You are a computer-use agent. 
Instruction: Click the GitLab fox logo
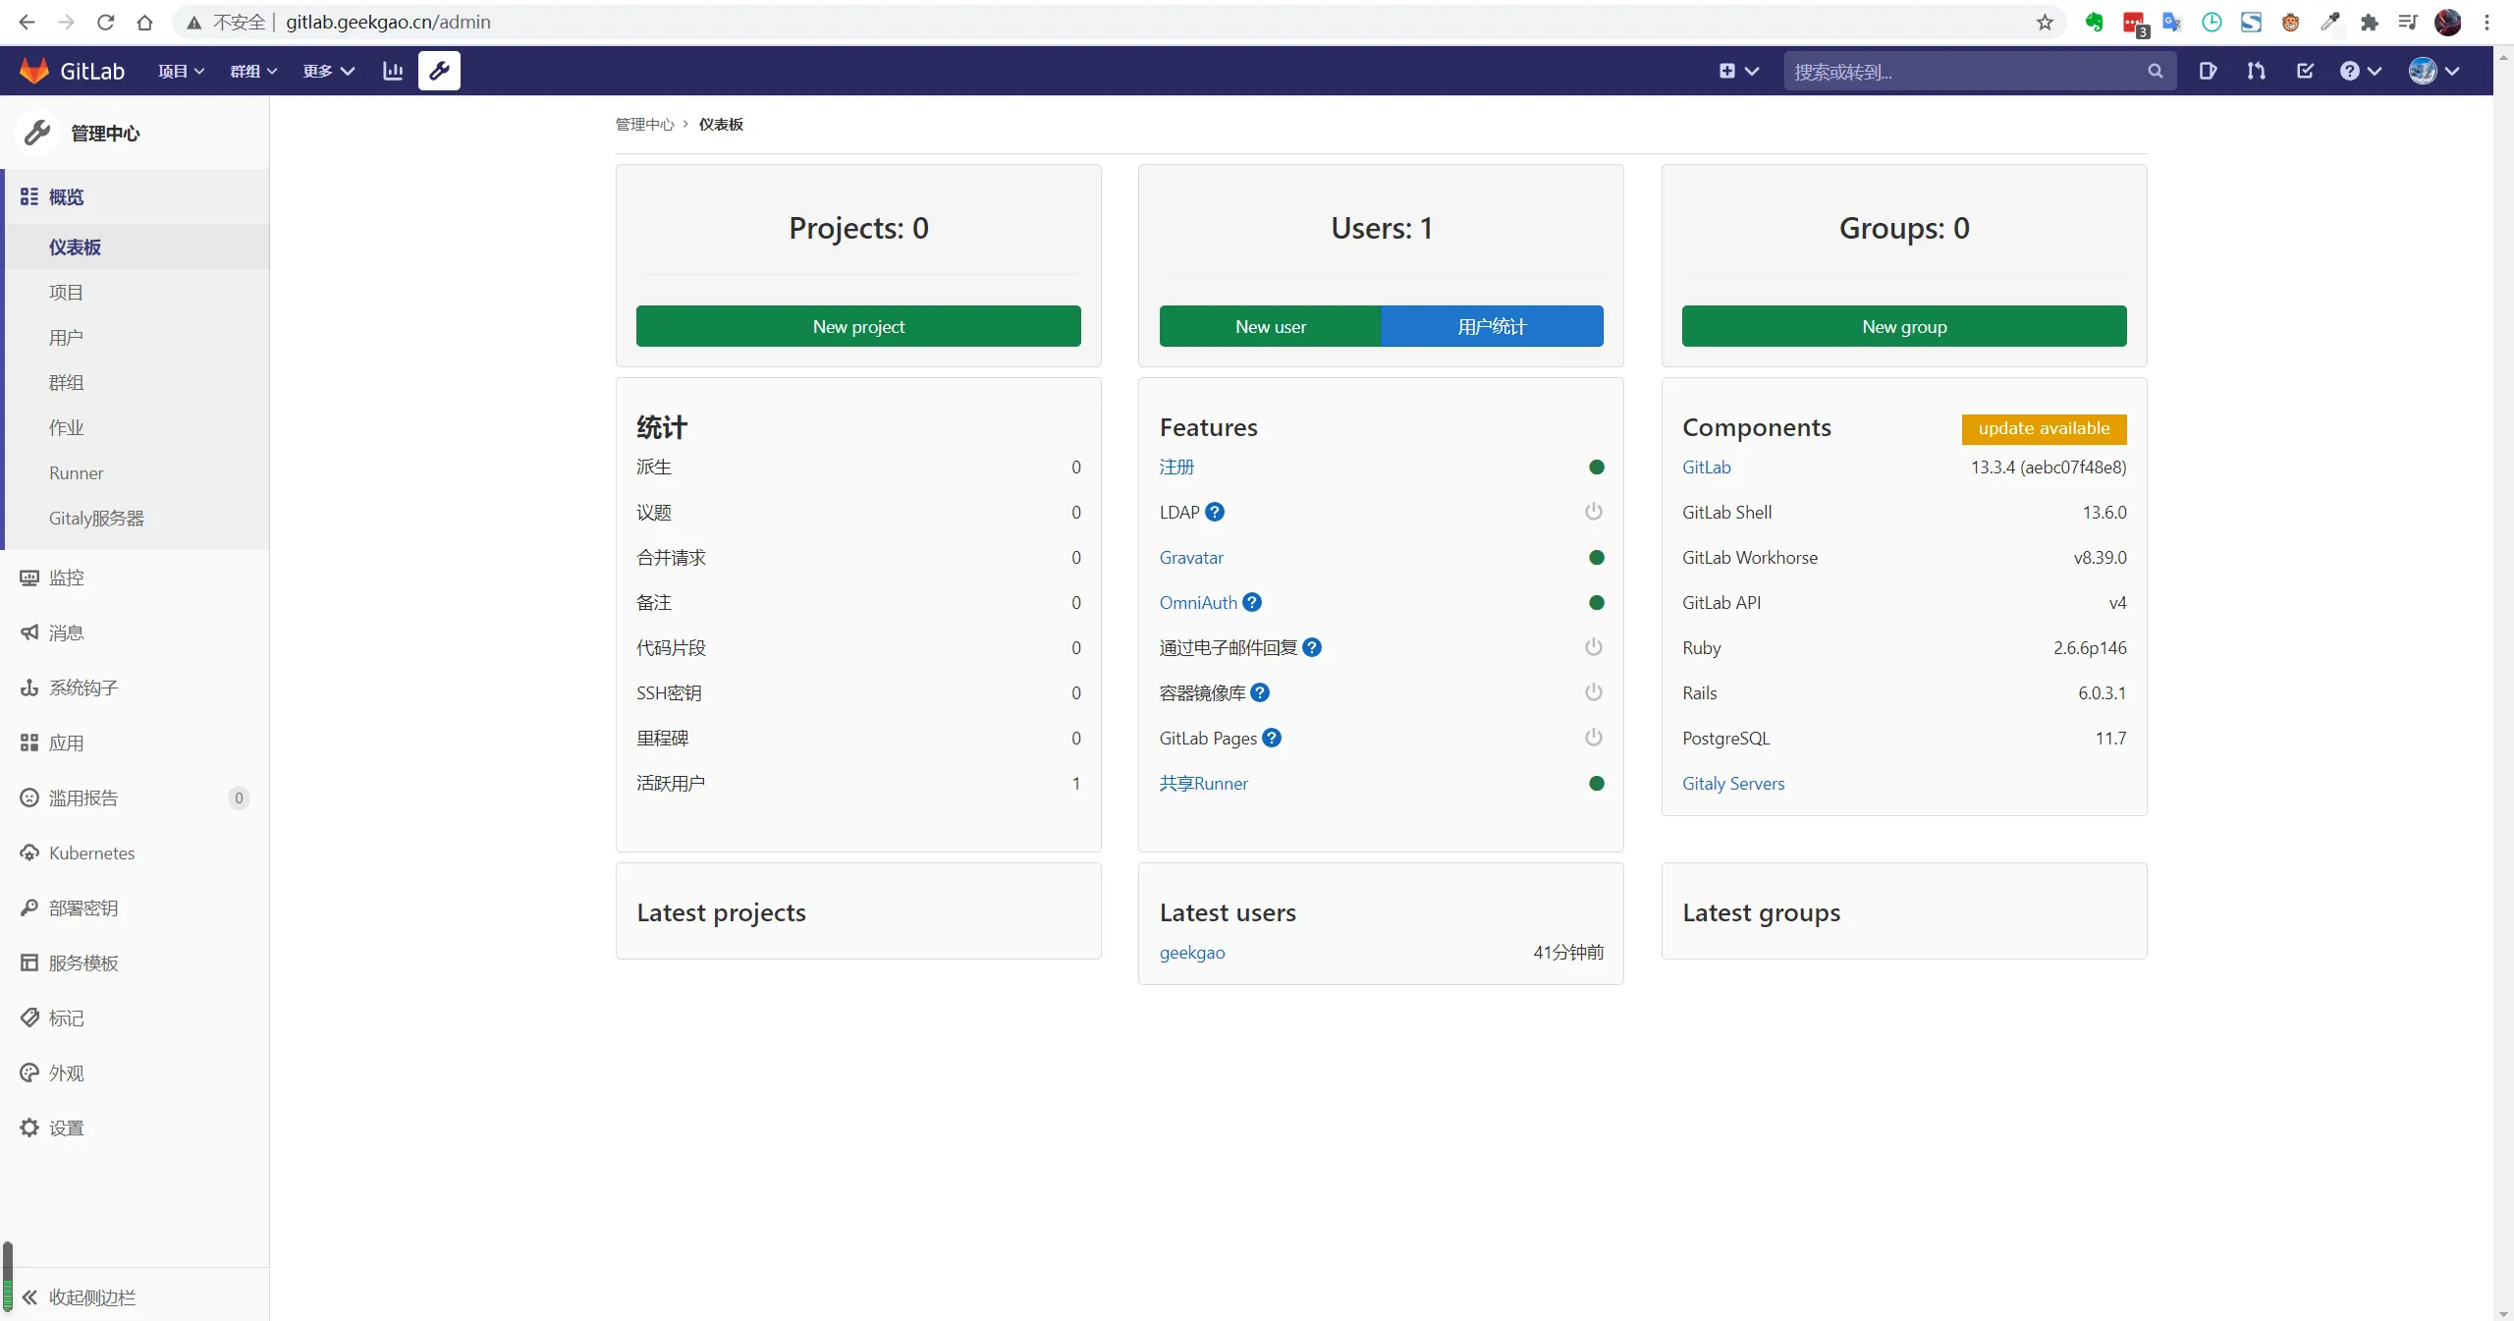34,71
